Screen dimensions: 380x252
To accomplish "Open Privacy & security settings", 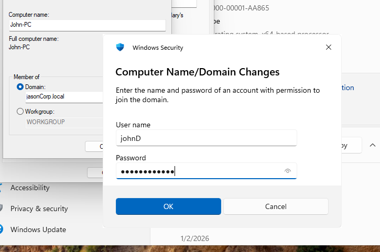I will pos(39,209).
